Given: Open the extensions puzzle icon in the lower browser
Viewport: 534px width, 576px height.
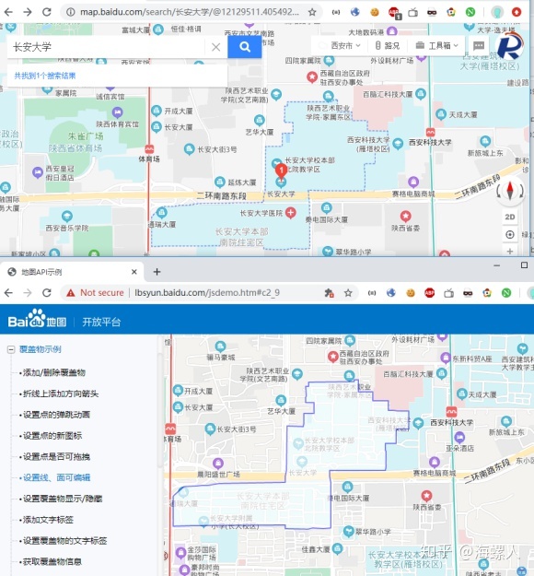Looking at the screenshot, I should [329, 293].
